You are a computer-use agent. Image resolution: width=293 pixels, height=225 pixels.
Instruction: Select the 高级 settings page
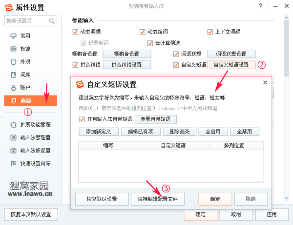pos(31,101)
